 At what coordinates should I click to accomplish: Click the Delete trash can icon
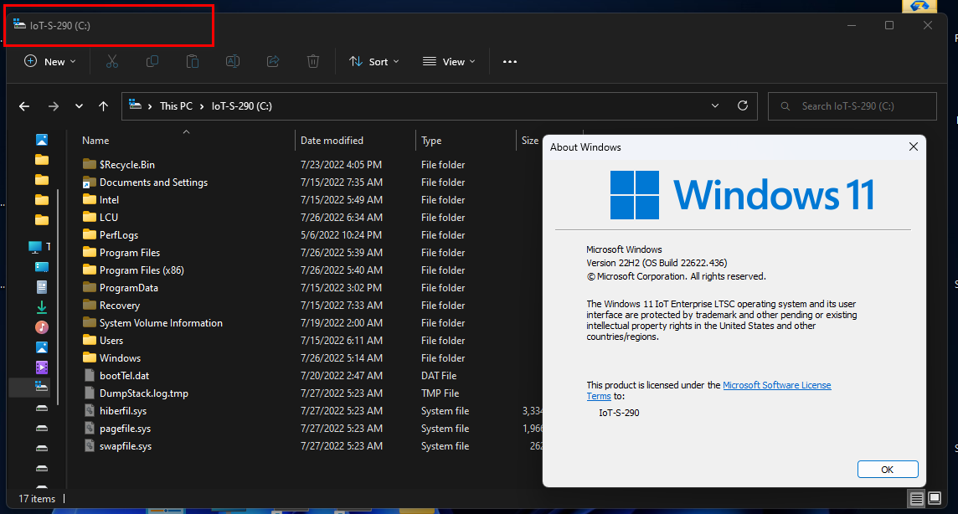click(x=313, y=61)
